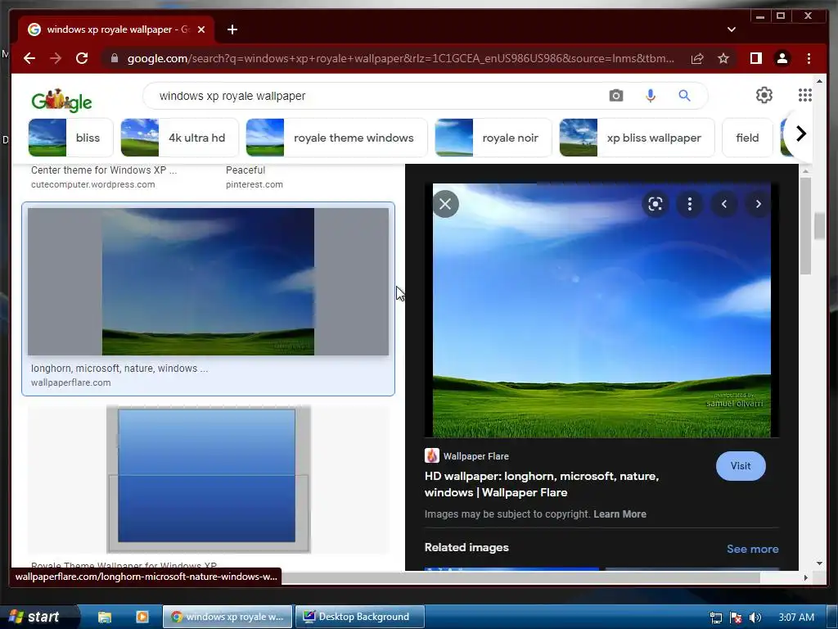Open cutecomputer.wordpress.com result source
Screen dimensions: 838x629
(93, 184)
